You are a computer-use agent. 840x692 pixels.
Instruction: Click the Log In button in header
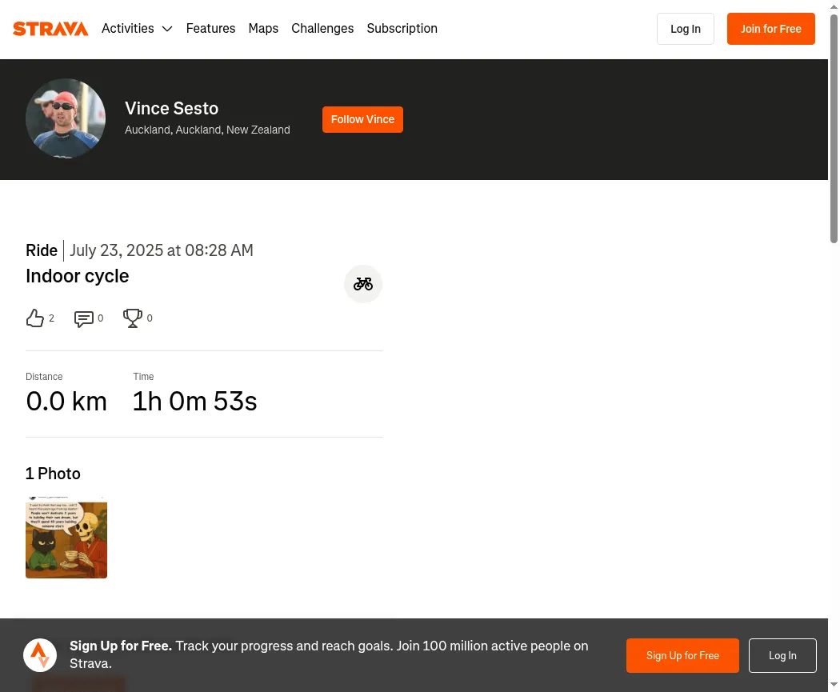[x=685, y=29]
